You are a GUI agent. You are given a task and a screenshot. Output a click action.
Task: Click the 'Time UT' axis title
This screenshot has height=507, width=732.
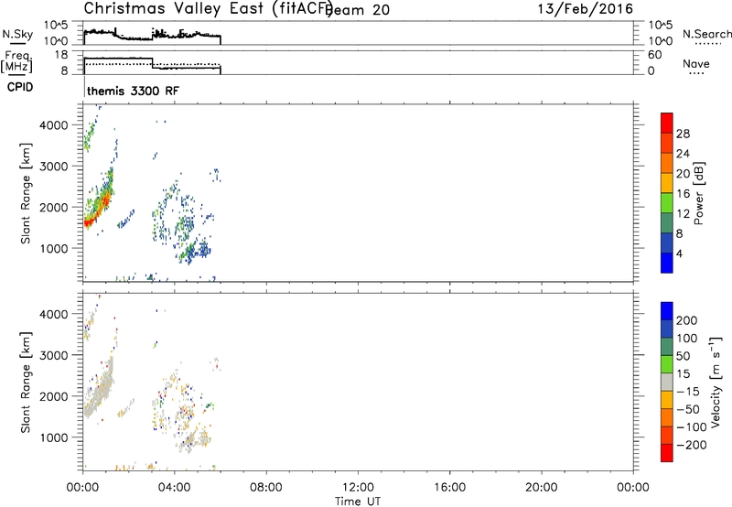pyautogui.click(x=358, y=502)
